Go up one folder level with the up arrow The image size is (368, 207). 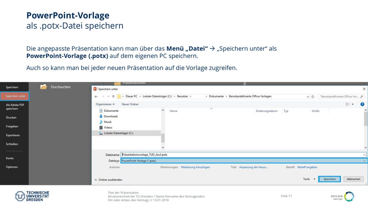coord(113,96)
